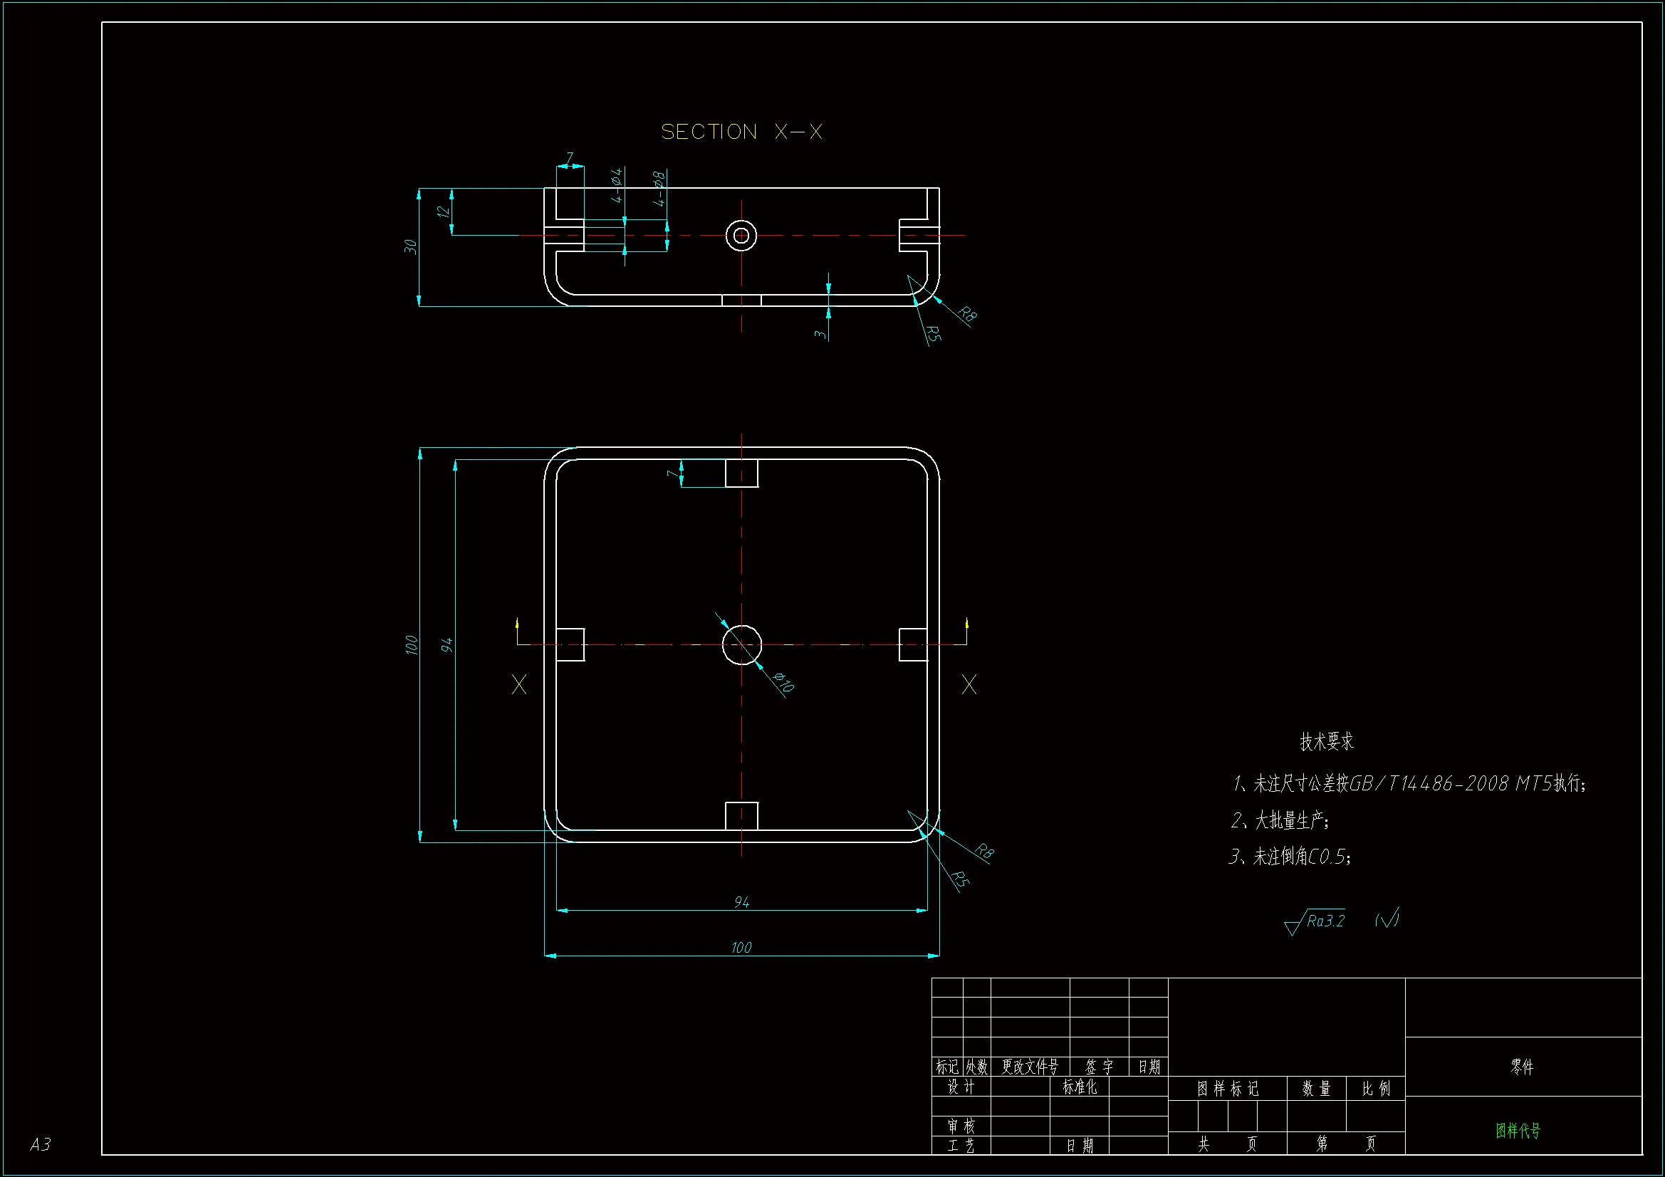Select the 设计 designer cell label

pyautogui.click(x=961, y=1087)
